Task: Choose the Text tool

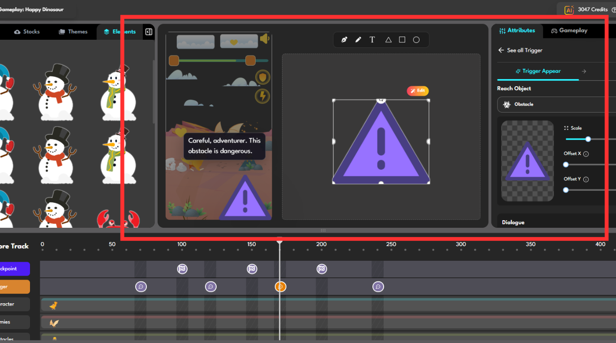Action: tap(372, 40)
